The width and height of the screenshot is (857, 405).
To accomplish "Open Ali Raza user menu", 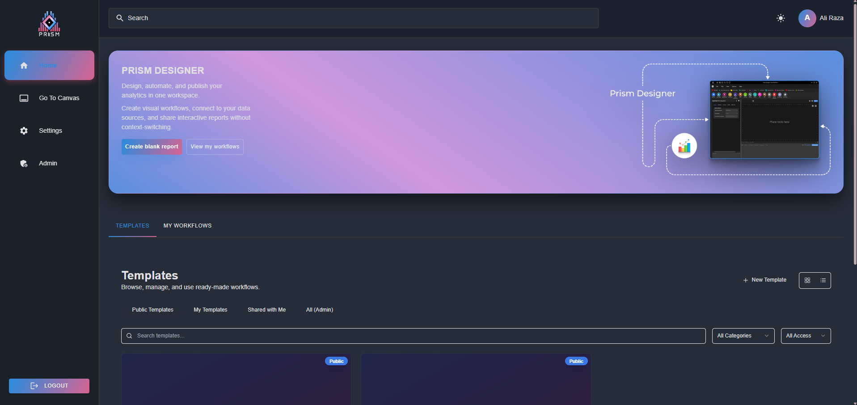I will [x=831, y=18].
